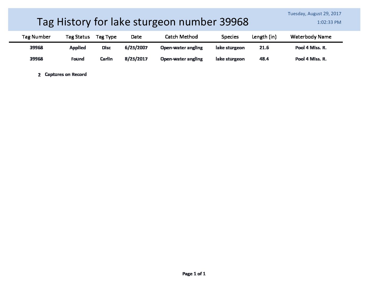Click the 'Applied' tag status cell
Image resolution: width=369 pixels, height=285 pixels.
pyautogui.click(x=78, y=48)
